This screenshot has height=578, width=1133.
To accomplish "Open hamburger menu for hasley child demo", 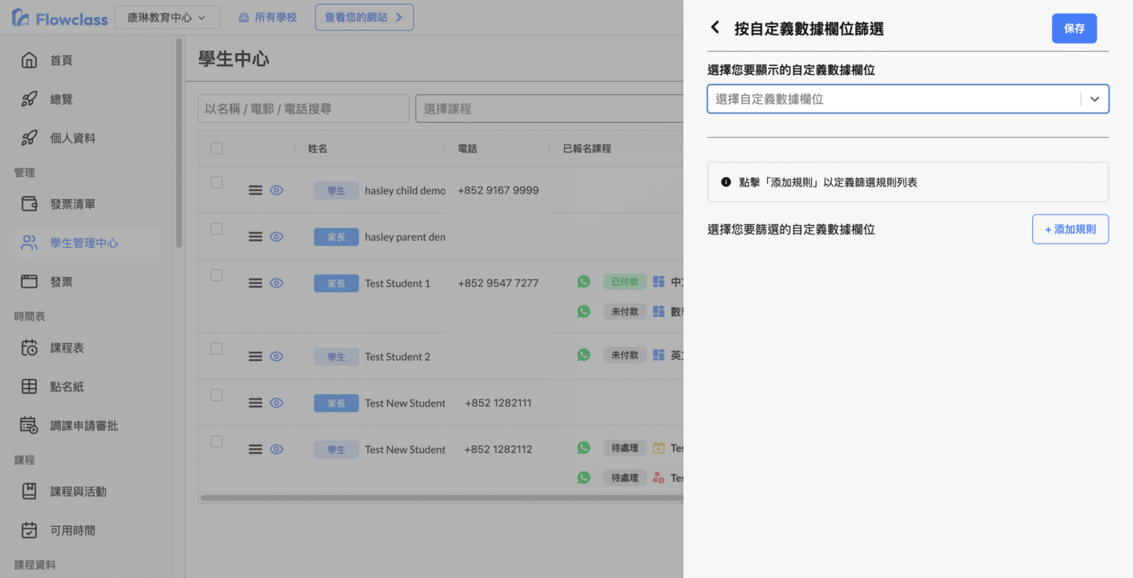I will pos(255,190).
